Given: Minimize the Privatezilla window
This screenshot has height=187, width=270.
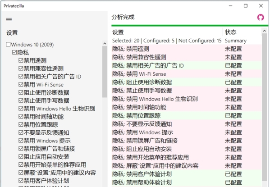Looking at the screenshot, I should click(x=230, y=6).
